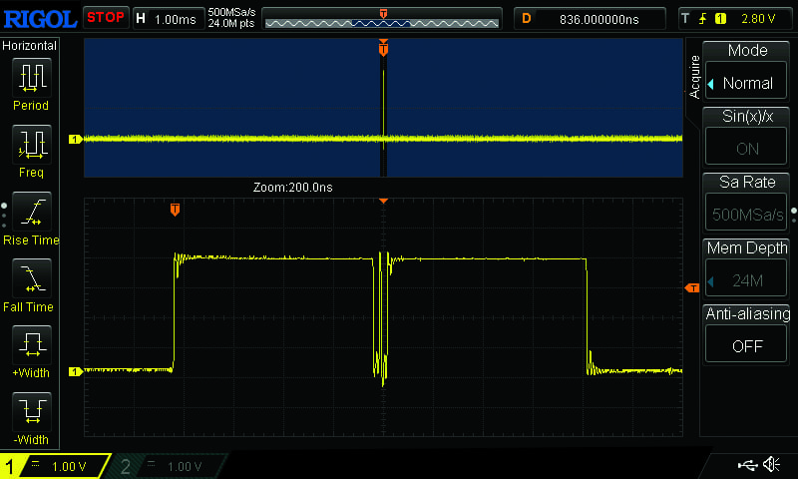Choose the Fall Time measurement icon

31,278
